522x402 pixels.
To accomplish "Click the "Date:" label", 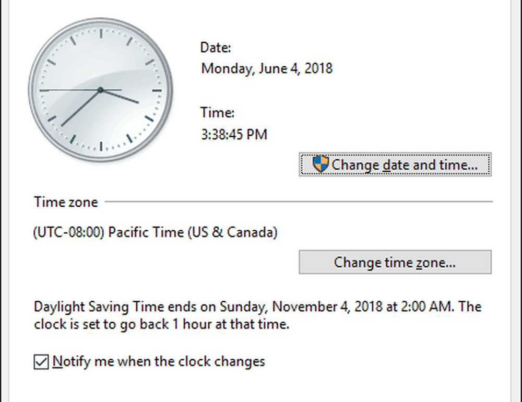I will point(216,48).
